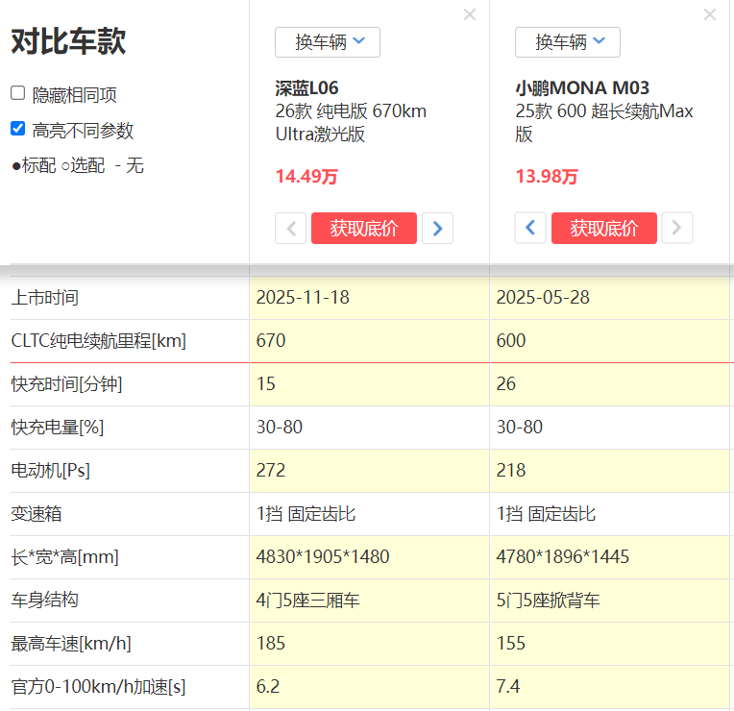Open the 小鹏MONA M03 model name link
The image size is (734, 711).
pyautogui.click(x=582, y=88)
